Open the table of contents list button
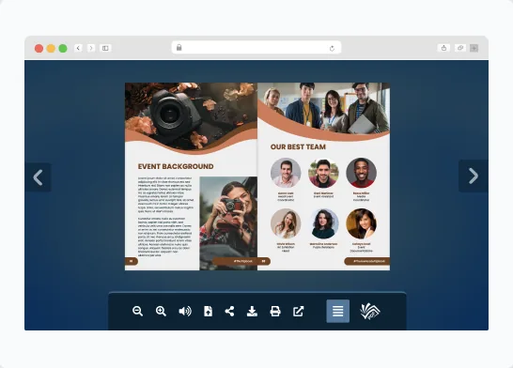 pyautogui.click(x=338, y=311)
